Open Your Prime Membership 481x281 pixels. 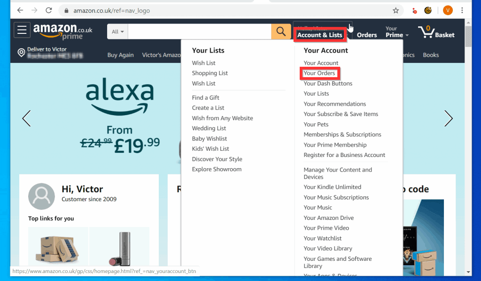[x=335, y=145]
